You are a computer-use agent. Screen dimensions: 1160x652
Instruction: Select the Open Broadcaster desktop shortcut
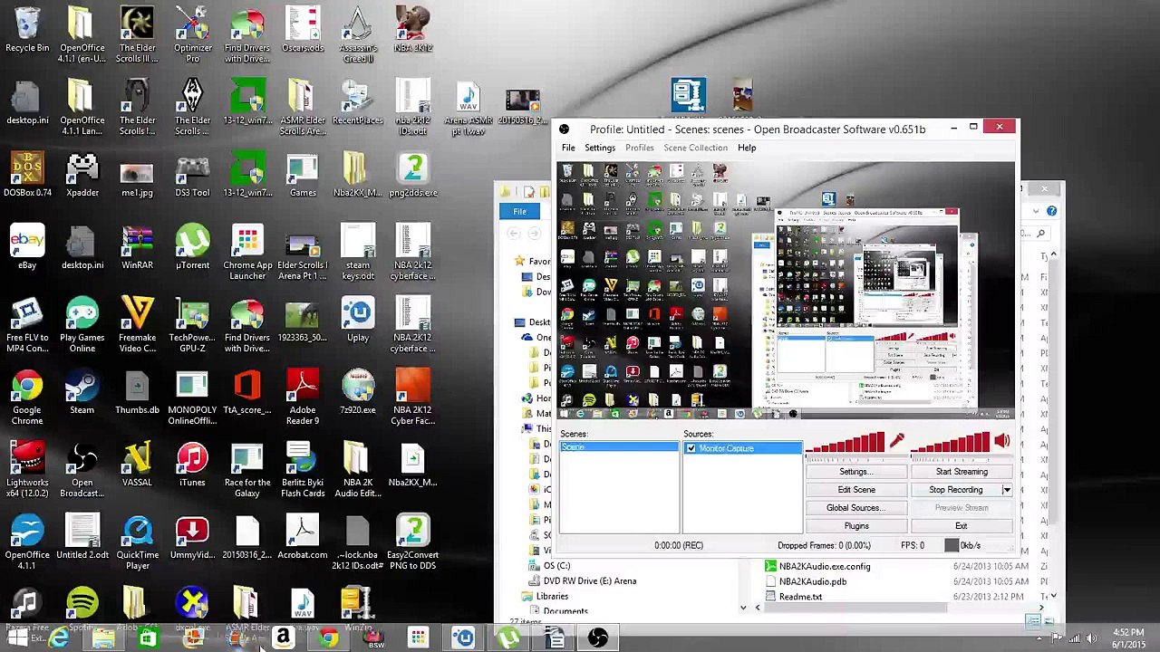click(x=82, y=470)
